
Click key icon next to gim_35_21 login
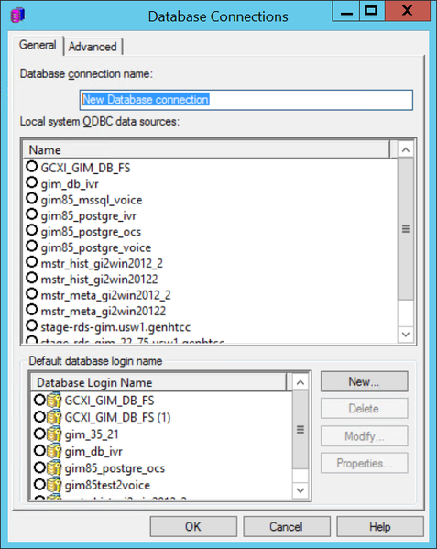pos(54,434)
